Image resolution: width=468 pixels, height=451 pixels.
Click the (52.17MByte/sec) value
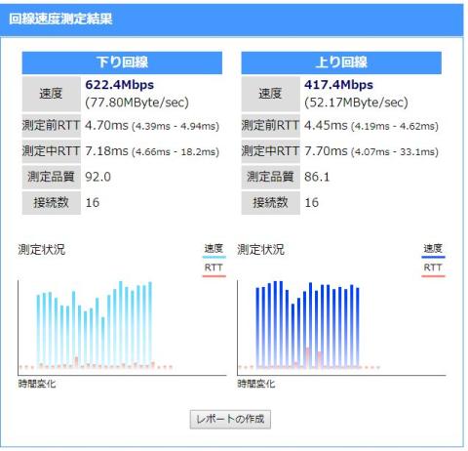pyautogui.click(x=356, y=102)
